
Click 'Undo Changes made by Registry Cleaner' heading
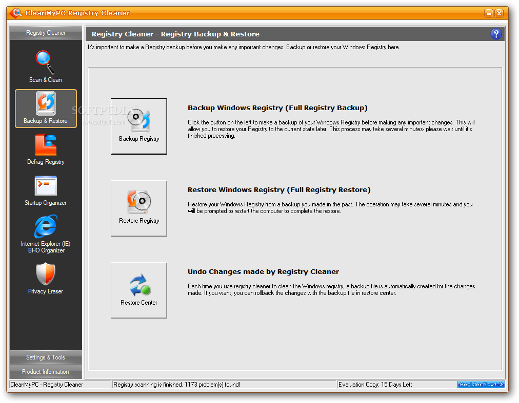[x=263, y=272]
